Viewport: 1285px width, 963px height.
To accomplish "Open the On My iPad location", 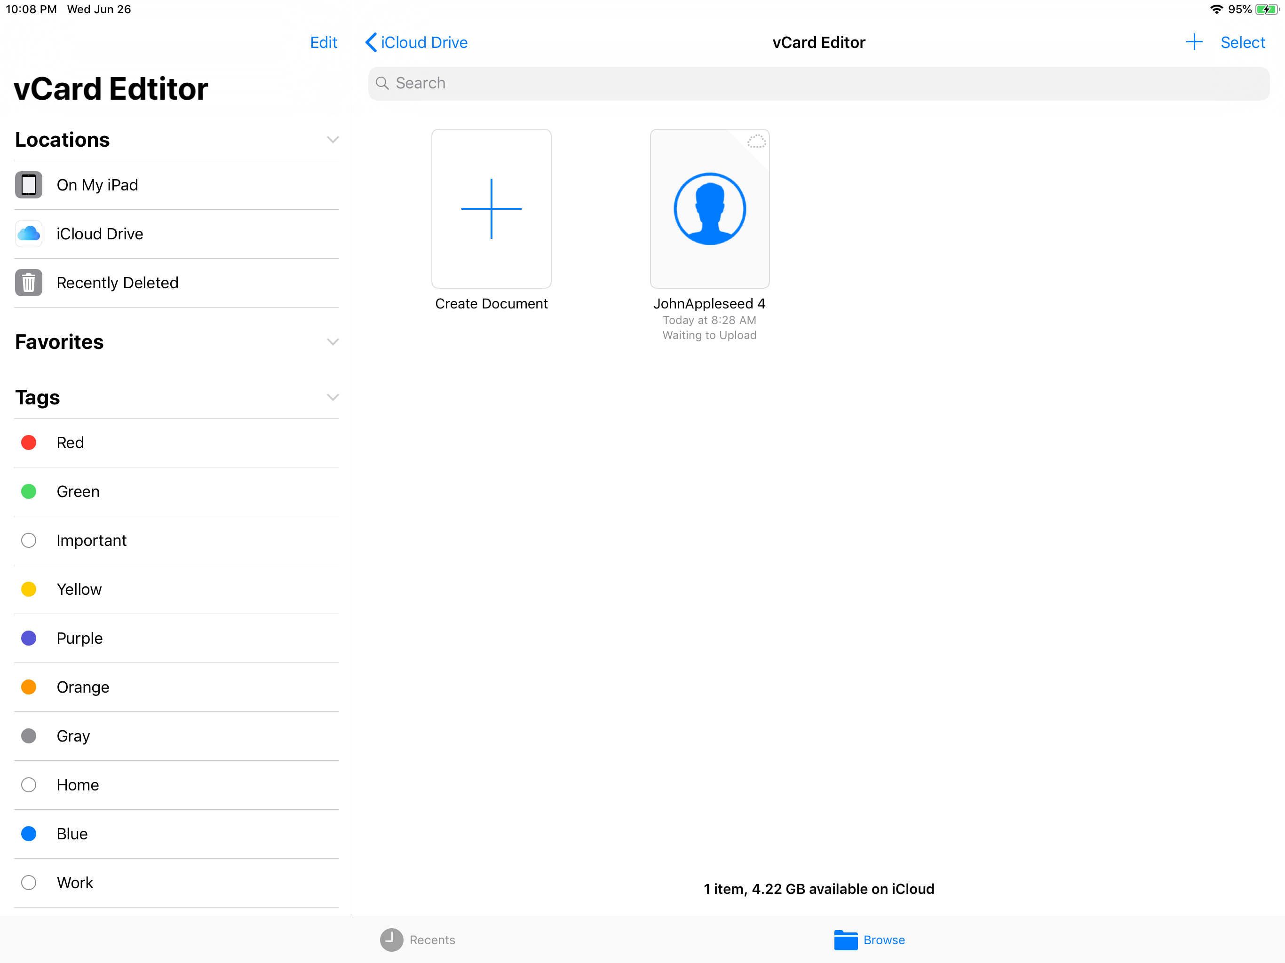I will click(176, 185).
